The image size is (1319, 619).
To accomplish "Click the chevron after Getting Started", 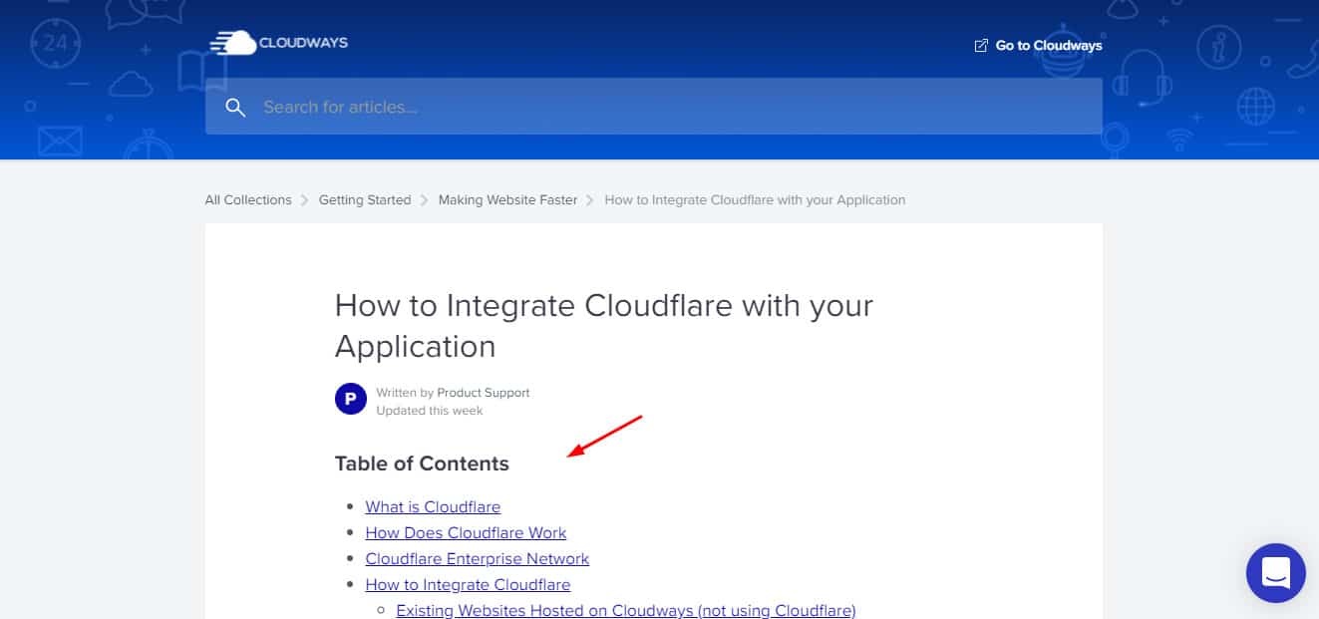I will click(x=425, y=200).
